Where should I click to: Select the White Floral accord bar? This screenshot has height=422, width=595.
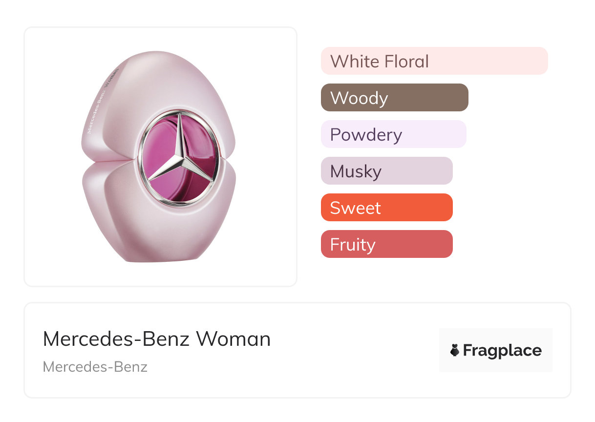coord(434,61)
